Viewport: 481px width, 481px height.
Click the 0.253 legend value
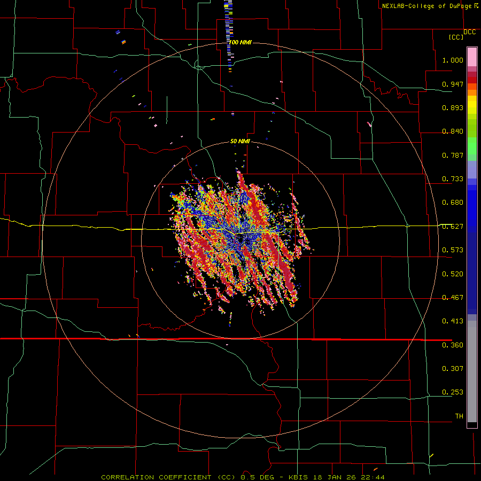(x=453, y=392)
